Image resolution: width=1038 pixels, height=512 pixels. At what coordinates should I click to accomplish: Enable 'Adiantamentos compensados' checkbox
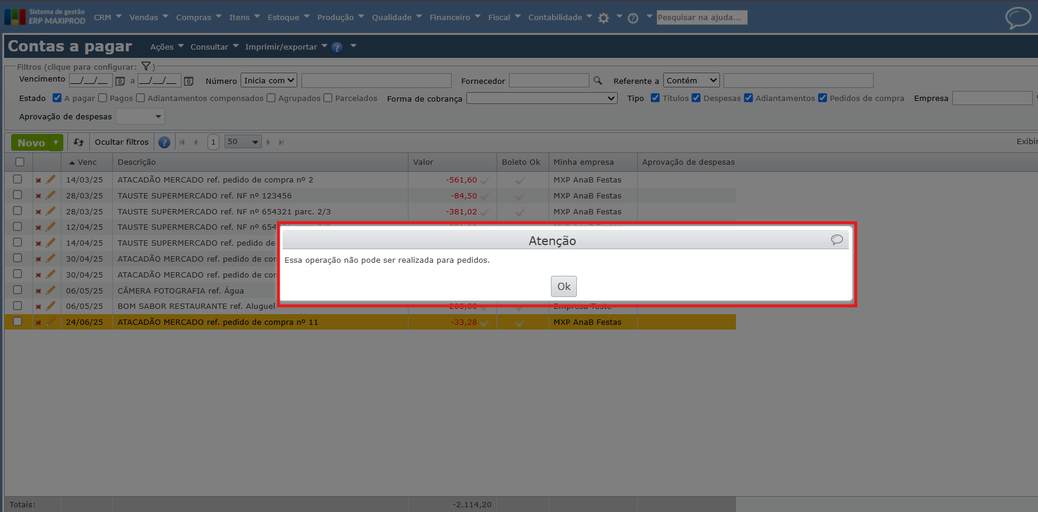click(141, 97)
